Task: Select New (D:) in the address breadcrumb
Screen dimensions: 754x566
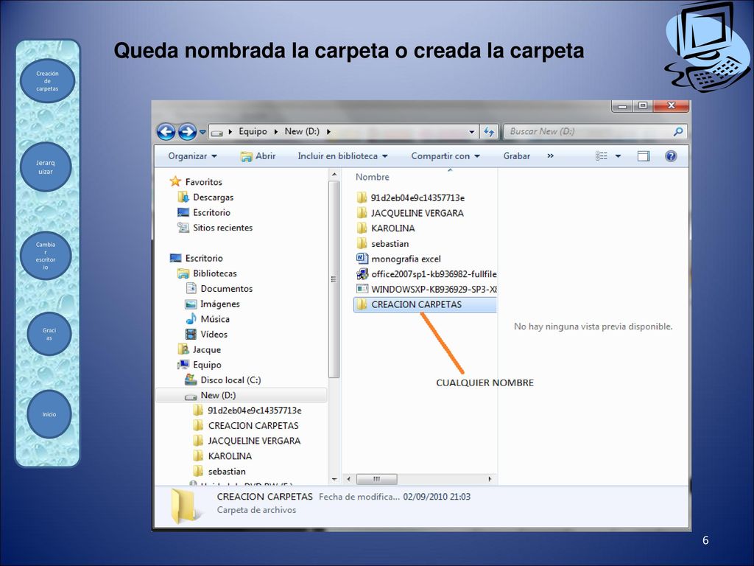Action: pyautogui.click(x=302, y=131)
